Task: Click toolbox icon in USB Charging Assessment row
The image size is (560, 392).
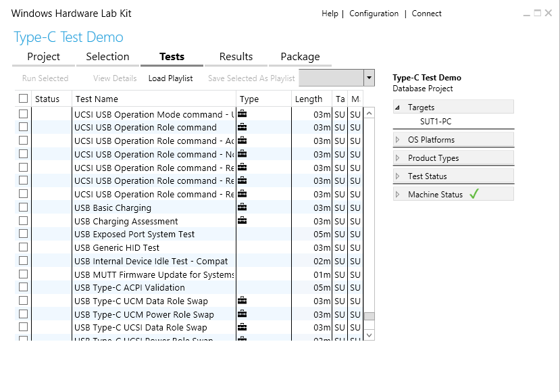Action: pos(242,221)
